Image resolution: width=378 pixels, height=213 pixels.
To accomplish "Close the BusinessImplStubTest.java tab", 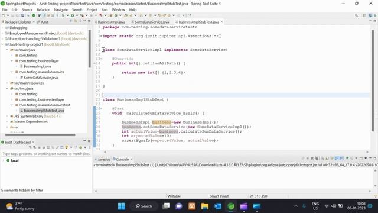I will pyautogui.click(x=221, y=22).
